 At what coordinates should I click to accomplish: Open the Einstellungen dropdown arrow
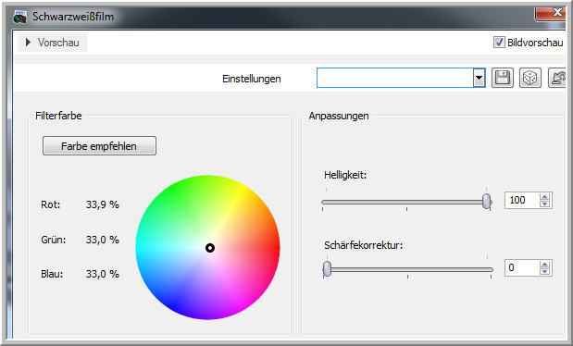(479, 78)
